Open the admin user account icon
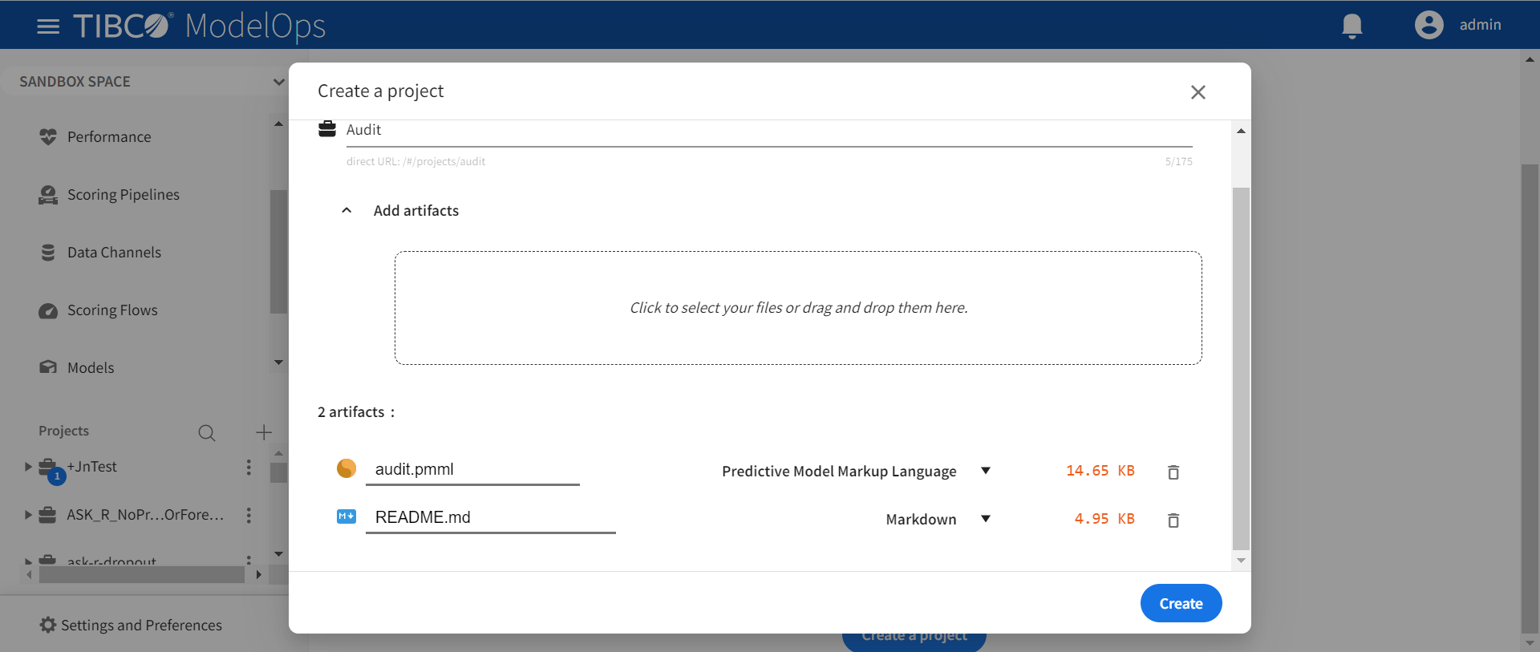Image resolution: width=1540 pixels, height=652 pixels. [x=1429, y=25]
